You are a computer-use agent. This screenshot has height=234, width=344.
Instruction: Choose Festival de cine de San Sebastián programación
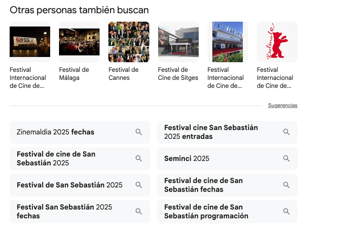pyautogui.click(x=206, y=212)
